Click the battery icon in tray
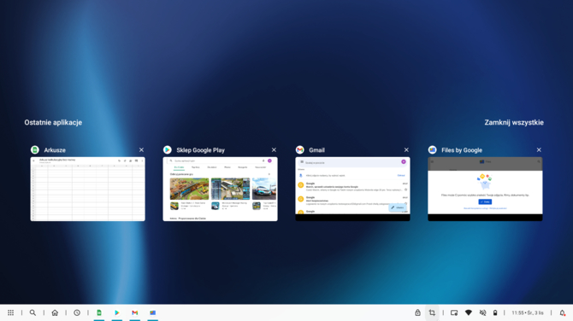The height and width of the screenshot is (321, 573). point(495,312)
